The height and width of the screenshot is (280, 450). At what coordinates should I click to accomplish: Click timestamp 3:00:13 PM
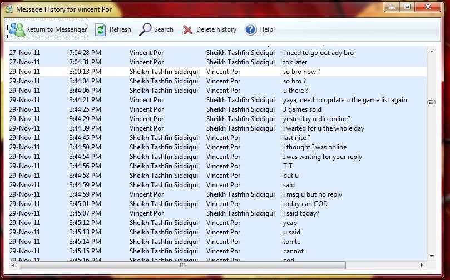coord(85,72)
